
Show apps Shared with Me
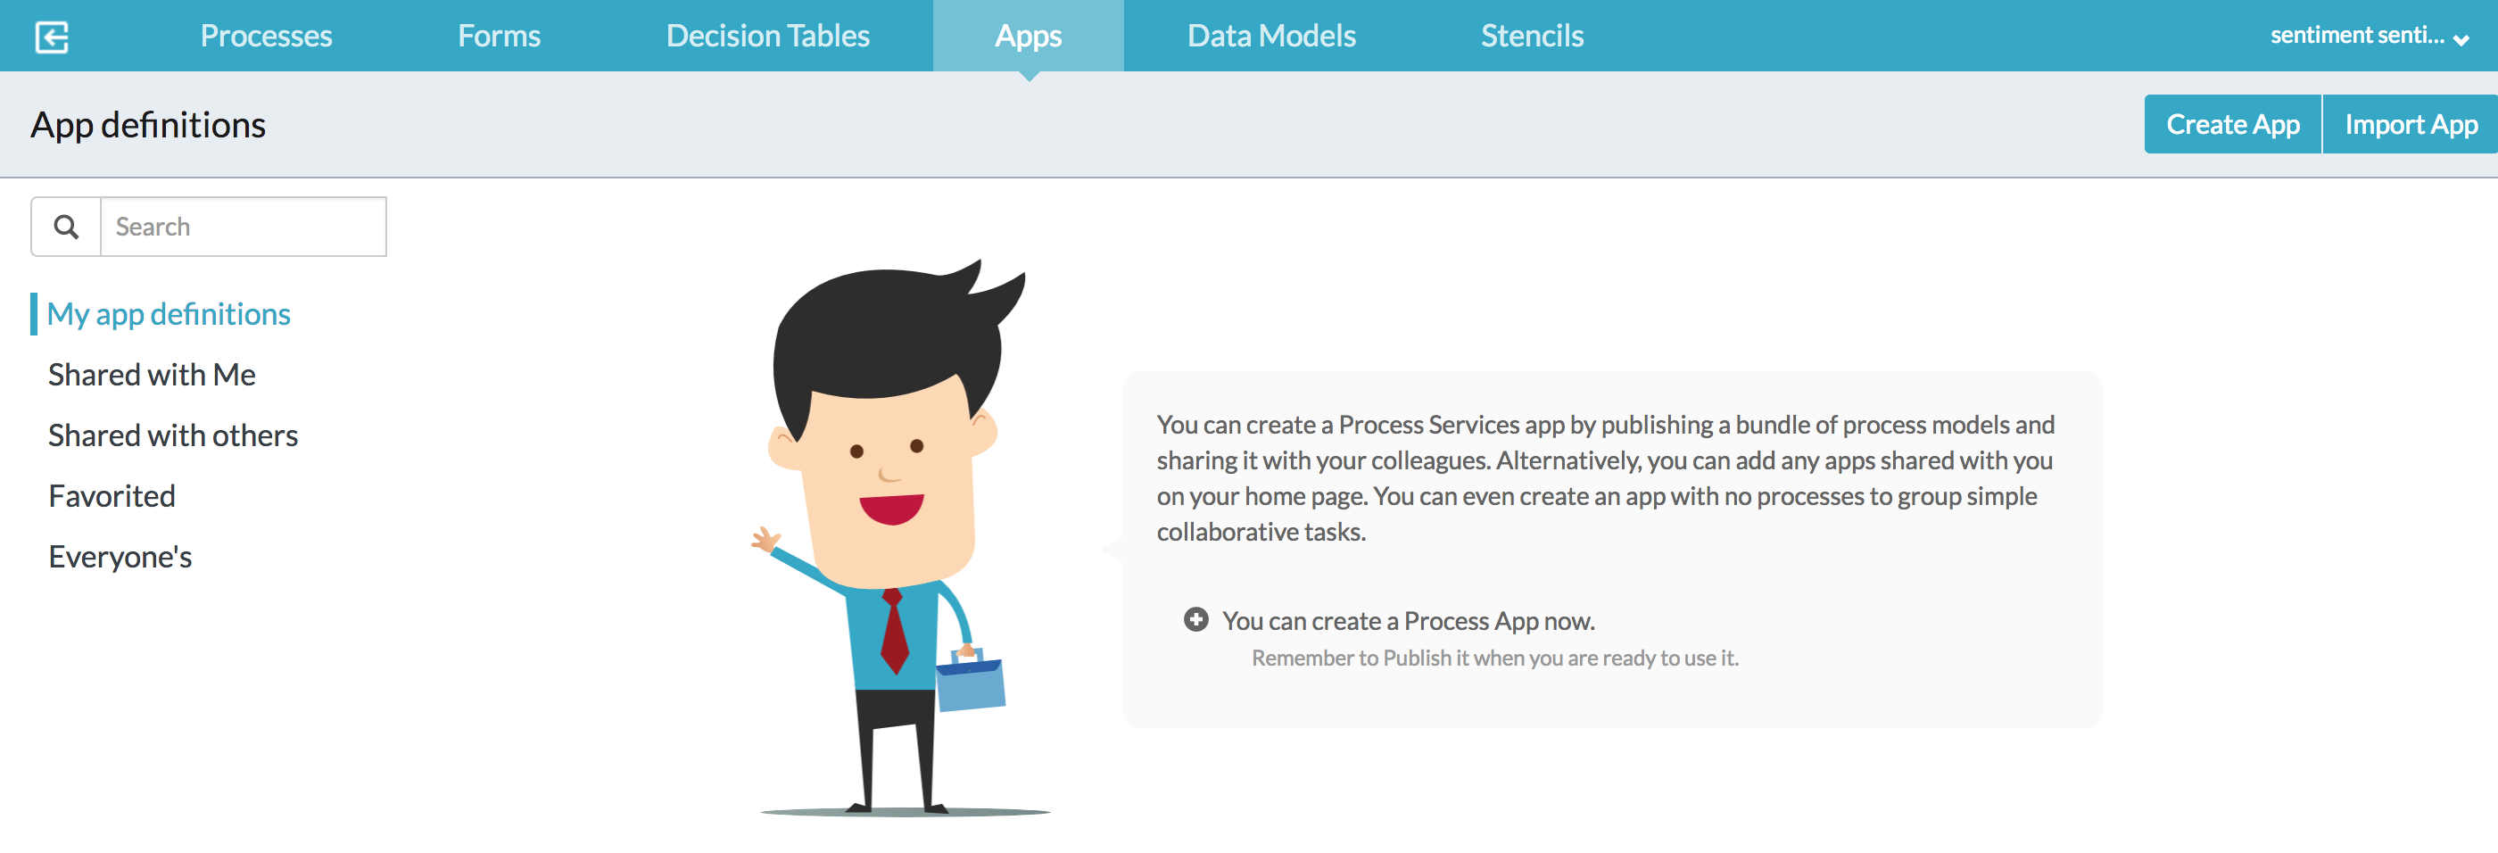[153, 375]
